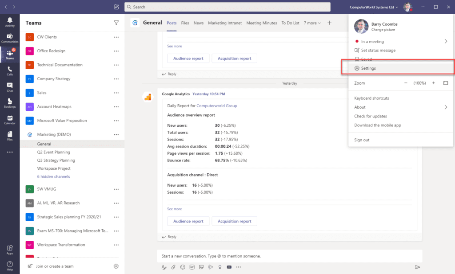
Task: Attach a file to the message
Action: click(x=173, y=267)
